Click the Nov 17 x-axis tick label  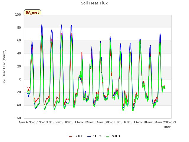coord(132,122)
